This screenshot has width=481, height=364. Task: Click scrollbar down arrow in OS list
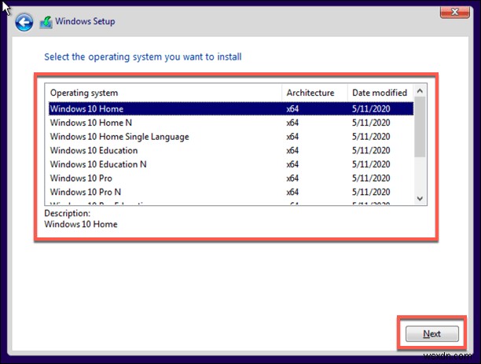tap(420, 199)
